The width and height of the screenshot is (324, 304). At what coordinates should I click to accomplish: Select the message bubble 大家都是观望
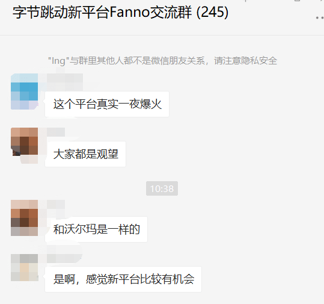click(x=85, y=154)
